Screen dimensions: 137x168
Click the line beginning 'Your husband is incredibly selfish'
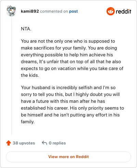(x=68, y=88)
